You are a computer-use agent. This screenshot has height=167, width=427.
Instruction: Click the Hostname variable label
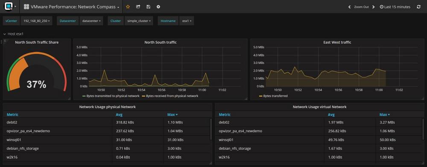coord(168,21)
